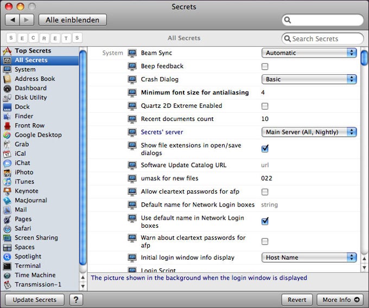The height and width of the screenshot is (308, 369).
Task: Click the Google Desktop swirl icon
Action: [x=7, y=135]
